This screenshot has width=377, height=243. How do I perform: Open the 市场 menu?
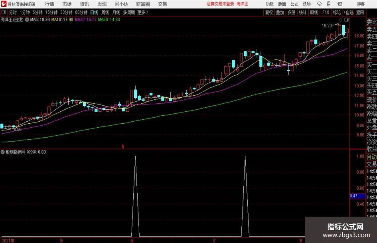67,4
